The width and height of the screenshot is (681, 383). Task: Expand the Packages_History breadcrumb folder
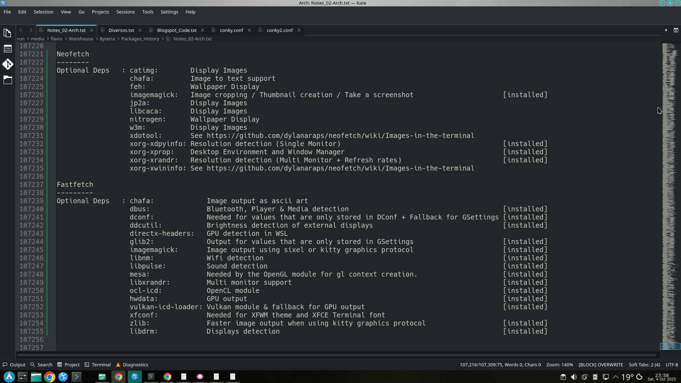tap(140, 39)
